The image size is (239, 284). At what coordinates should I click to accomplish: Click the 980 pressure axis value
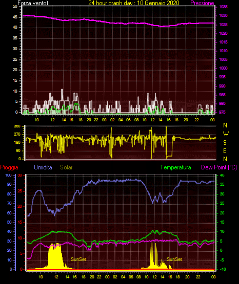pos(222,103)
